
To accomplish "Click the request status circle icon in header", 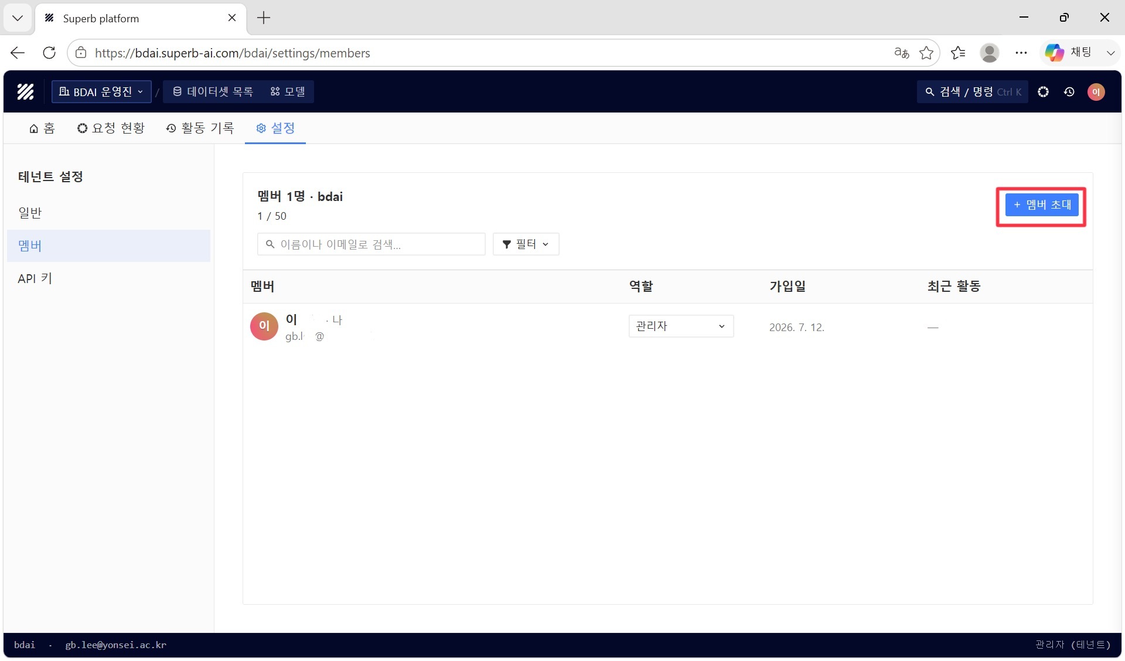I will (x=1043, y=91).
